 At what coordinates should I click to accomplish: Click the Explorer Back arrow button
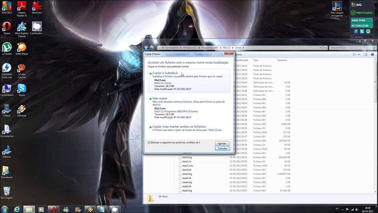pyautogui.click(x=146, y=48)
